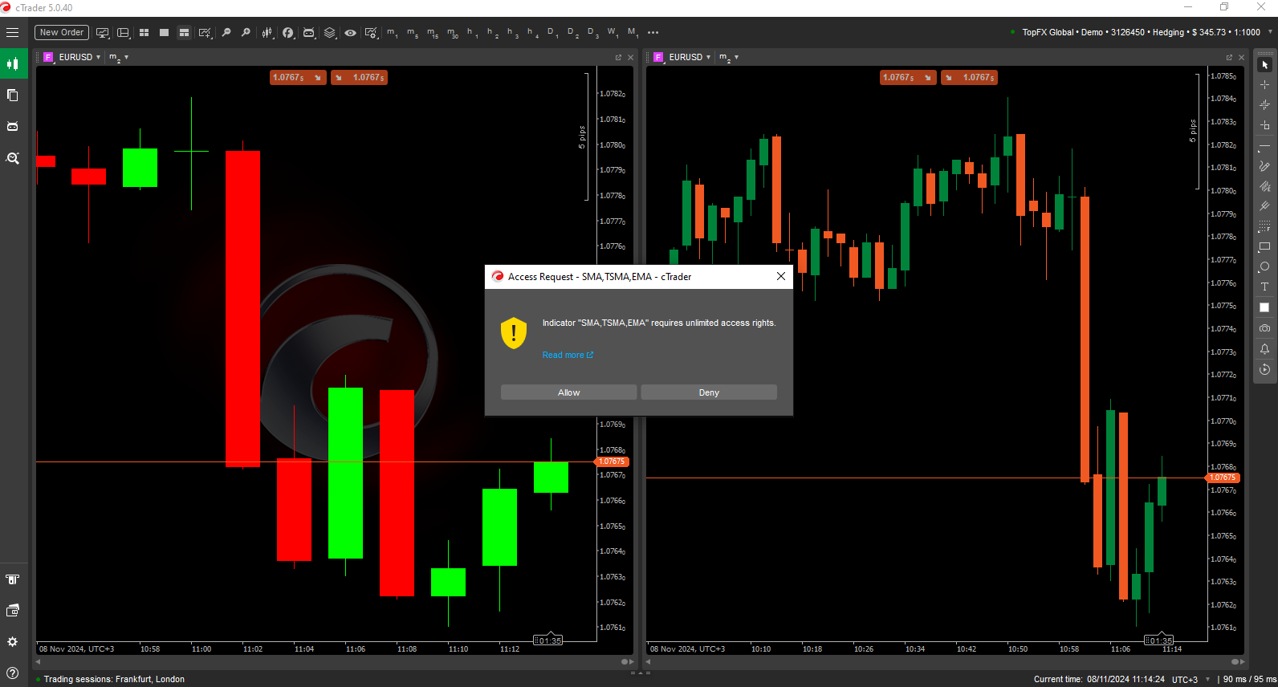Screen dimensions: 1278x687
Task: Expand m2 timeframe dropdown in left chart
Action: click(x=126, y=57)
